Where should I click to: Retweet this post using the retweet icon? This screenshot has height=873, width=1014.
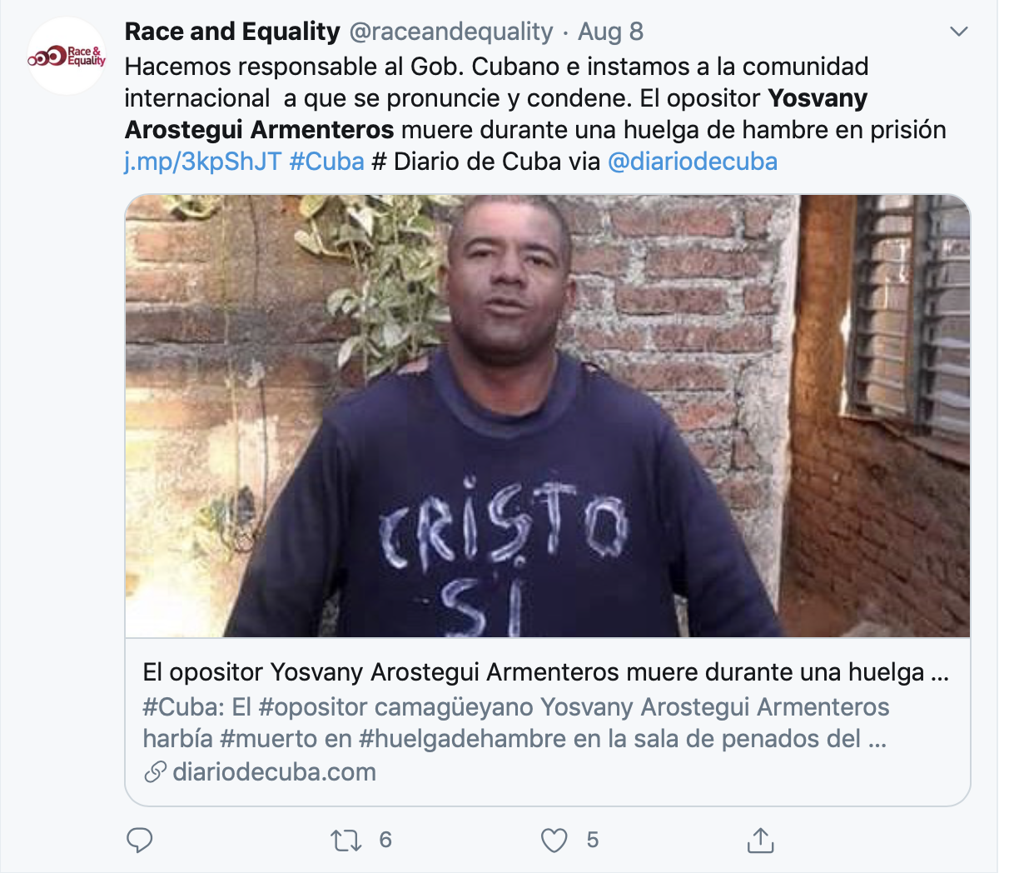pyautogui.click(x=345, y=841)
